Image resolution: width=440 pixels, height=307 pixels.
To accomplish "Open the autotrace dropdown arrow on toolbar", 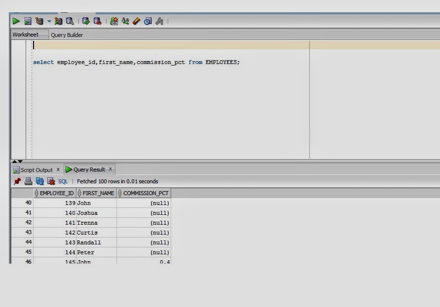I will pos(48,21).
